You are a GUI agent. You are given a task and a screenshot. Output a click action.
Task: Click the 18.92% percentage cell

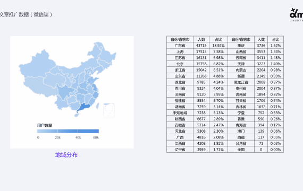point(218,46)
